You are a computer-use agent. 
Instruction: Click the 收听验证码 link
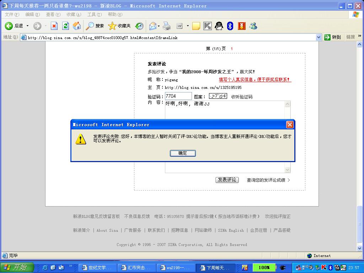tap(242, 97)
